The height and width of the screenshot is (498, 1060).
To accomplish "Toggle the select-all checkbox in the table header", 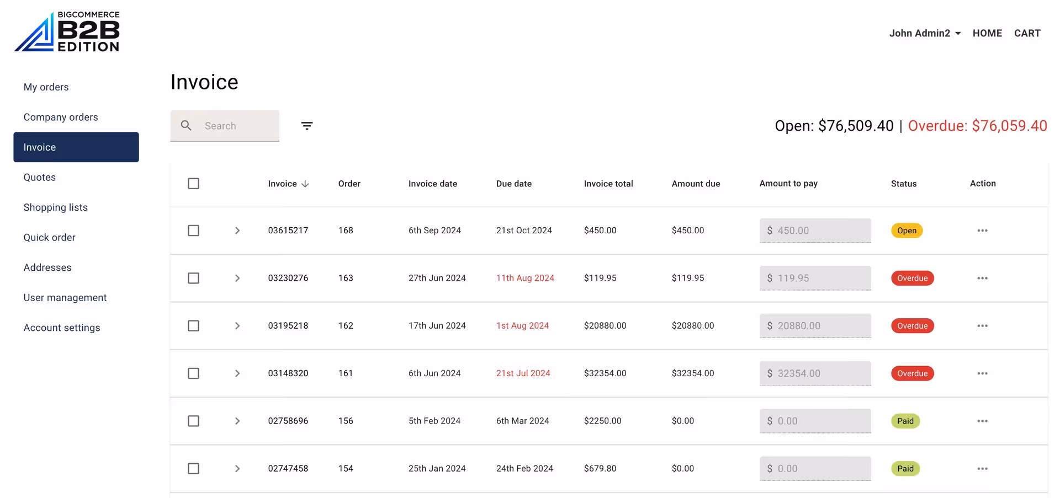I will coord(193,183).
